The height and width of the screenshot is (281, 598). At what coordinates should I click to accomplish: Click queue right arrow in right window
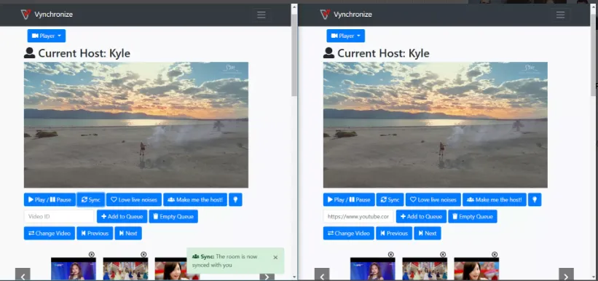coord(567,275)
